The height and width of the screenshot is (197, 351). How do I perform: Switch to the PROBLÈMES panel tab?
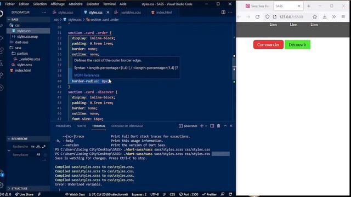point(64,126)
